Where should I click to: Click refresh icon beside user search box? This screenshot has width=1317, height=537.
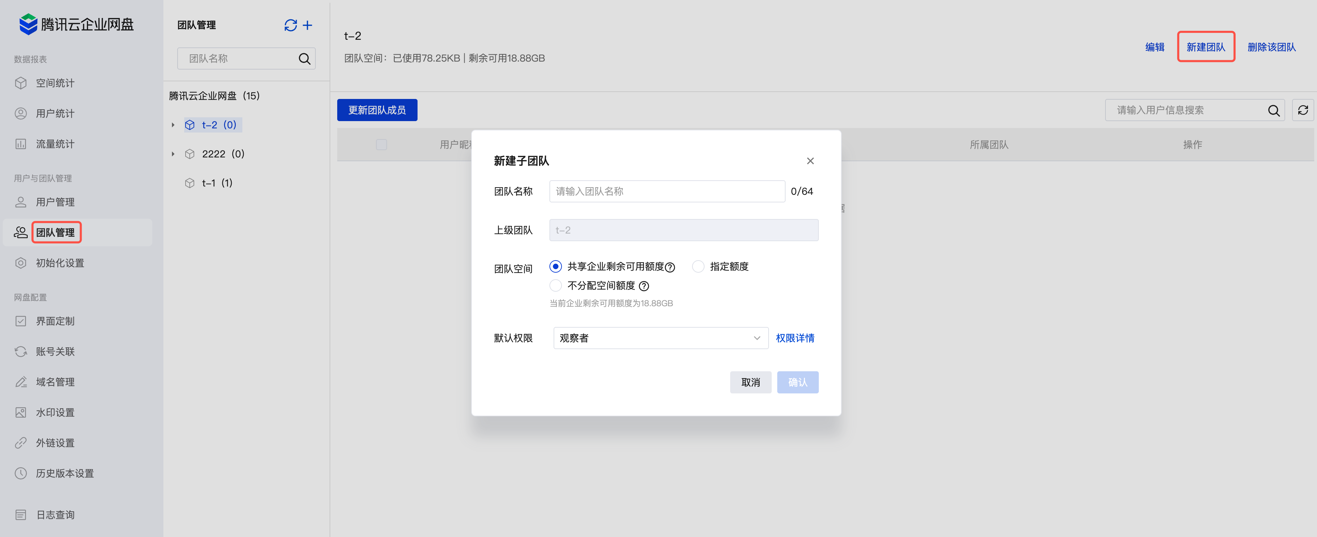coord(1303,110)
